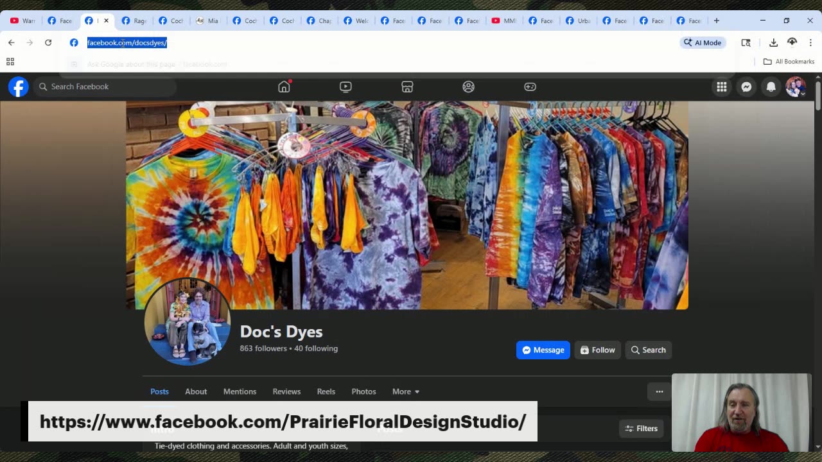This screenshot has height=462, width=822.
Task: Expand the More dropdown on profile
Action: [406, 391]
